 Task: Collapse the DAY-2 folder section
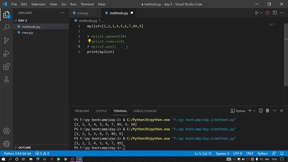point(41,20)
